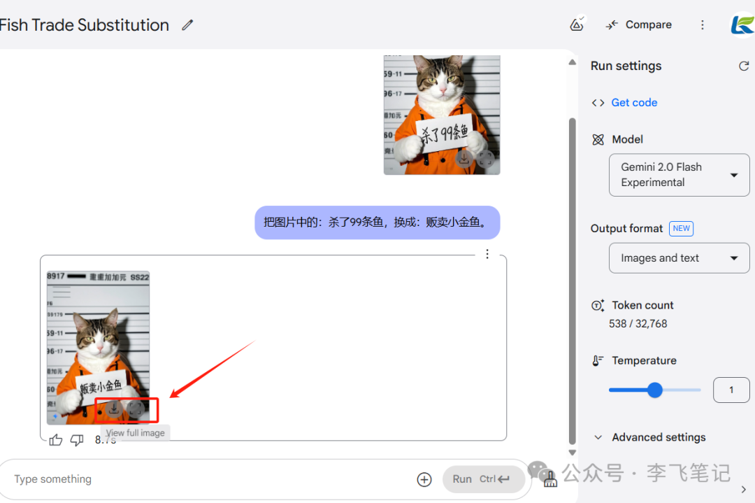
Task: Click the Fish Trade Substitution title text
Action: point(85,25)
